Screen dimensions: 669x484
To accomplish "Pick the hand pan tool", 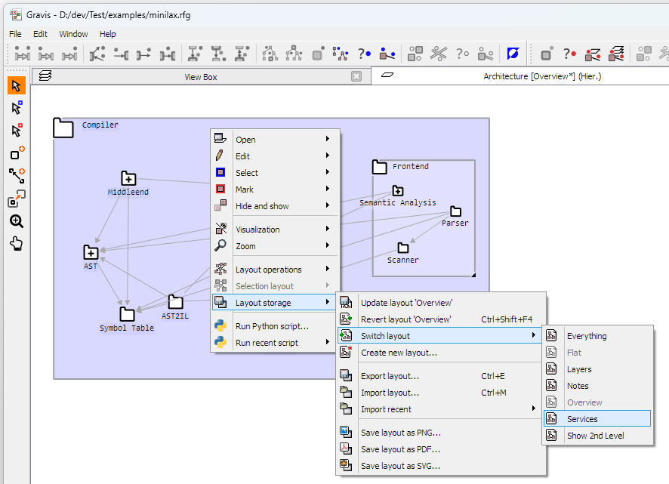I will [x=16, y=243].
